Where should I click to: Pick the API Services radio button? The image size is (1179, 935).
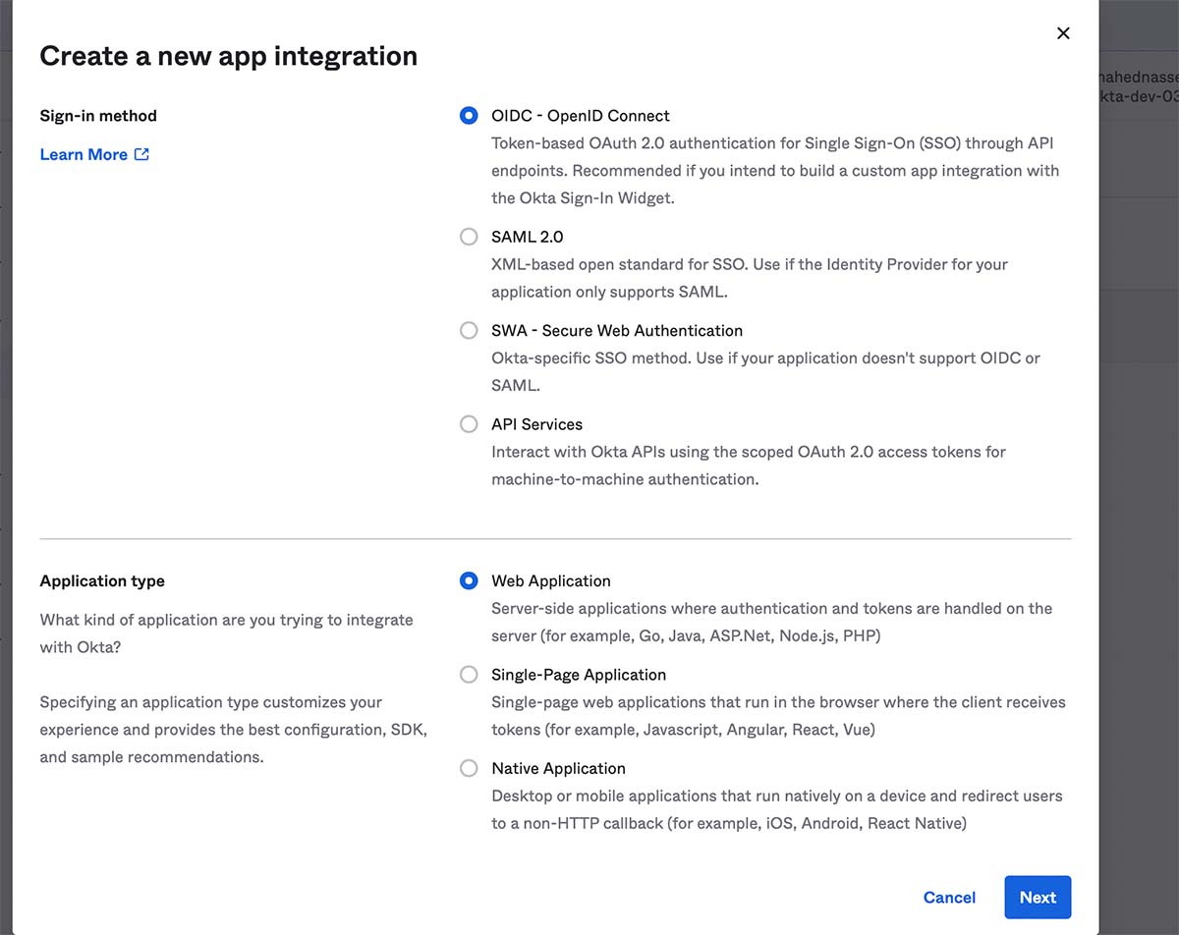(x=469, y=424)
